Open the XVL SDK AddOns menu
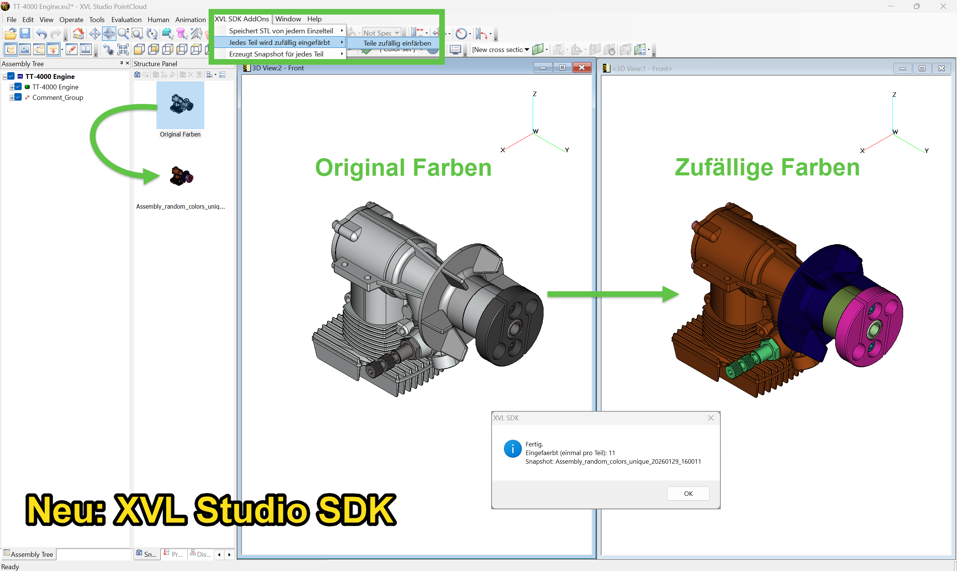 pyautogui.click(x=241, y=18)
